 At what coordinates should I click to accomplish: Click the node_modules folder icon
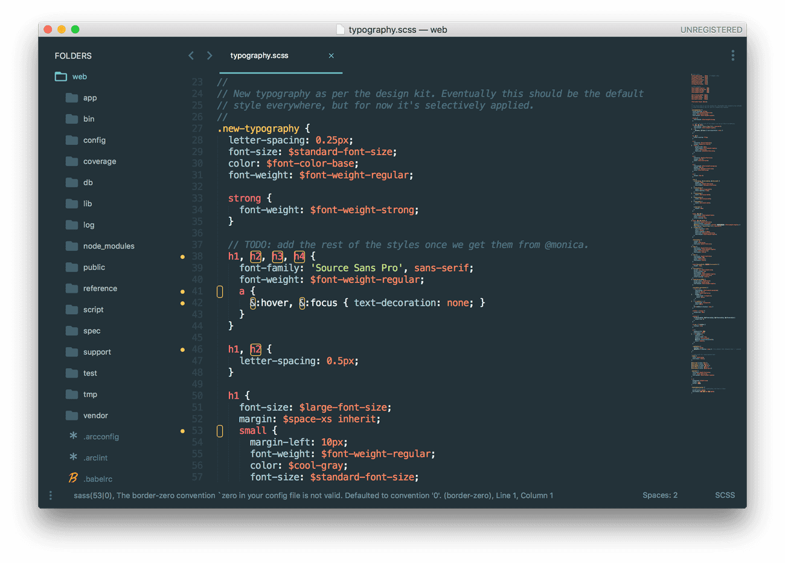(x=72, y=246)
